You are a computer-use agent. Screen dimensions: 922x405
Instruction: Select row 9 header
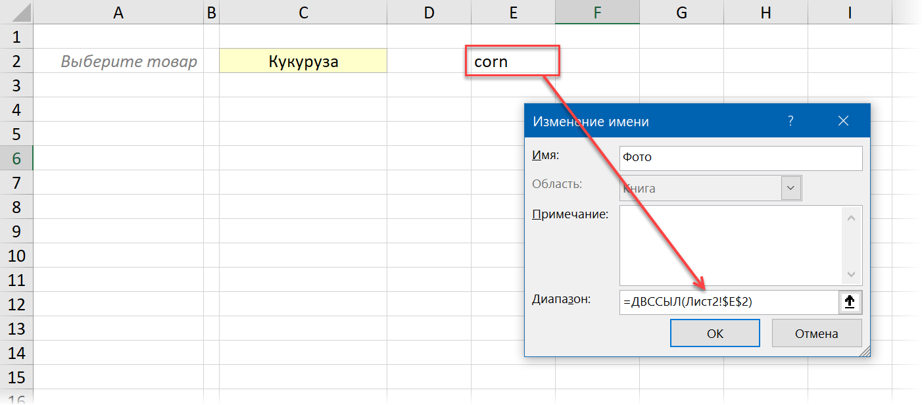tap(16, 231)
